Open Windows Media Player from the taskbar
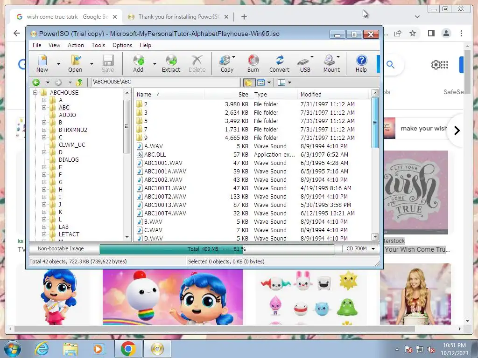The image size is (478, 358). tap(98, 349)
